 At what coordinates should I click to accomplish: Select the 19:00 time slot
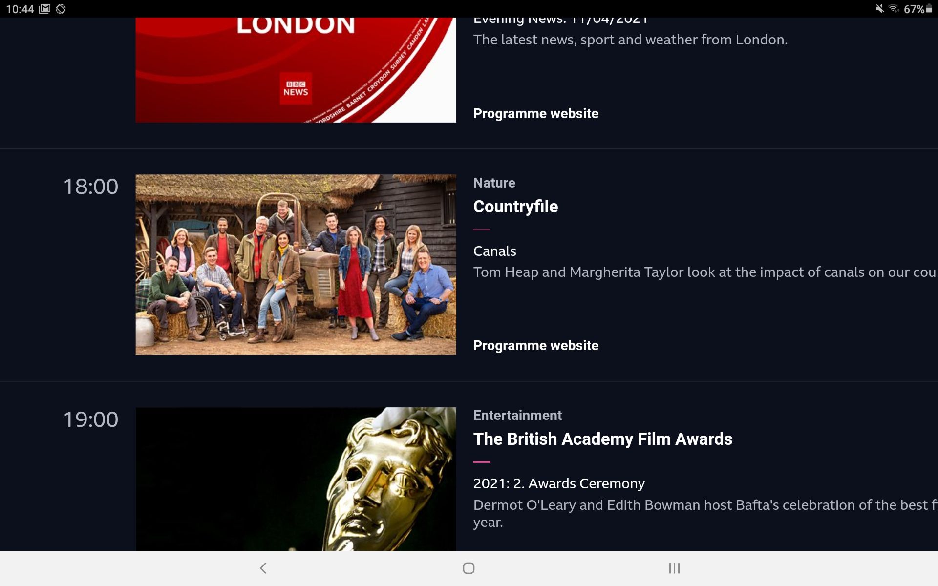(x=90, y=419)
